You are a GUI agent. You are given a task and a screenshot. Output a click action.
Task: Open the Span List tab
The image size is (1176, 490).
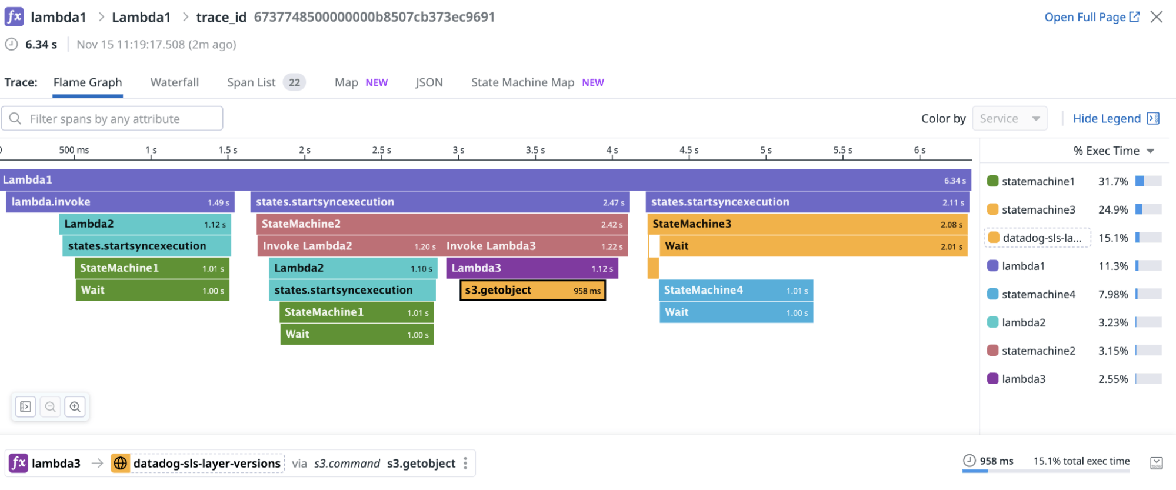[x=252, y=83]
